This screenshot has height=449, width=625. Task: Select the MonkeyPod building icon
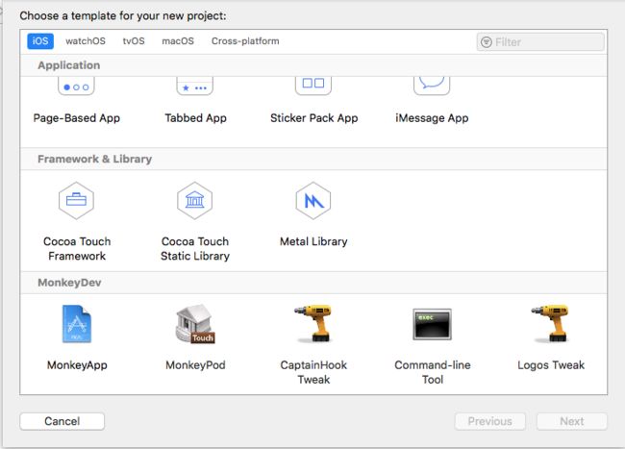(195, 324)
